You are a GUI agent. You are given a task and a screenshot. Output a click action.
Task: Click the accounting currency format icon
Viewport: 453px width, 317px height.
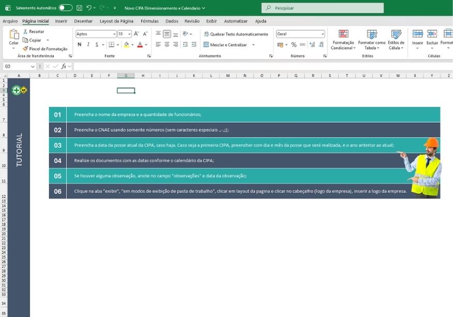pos(280,45)
